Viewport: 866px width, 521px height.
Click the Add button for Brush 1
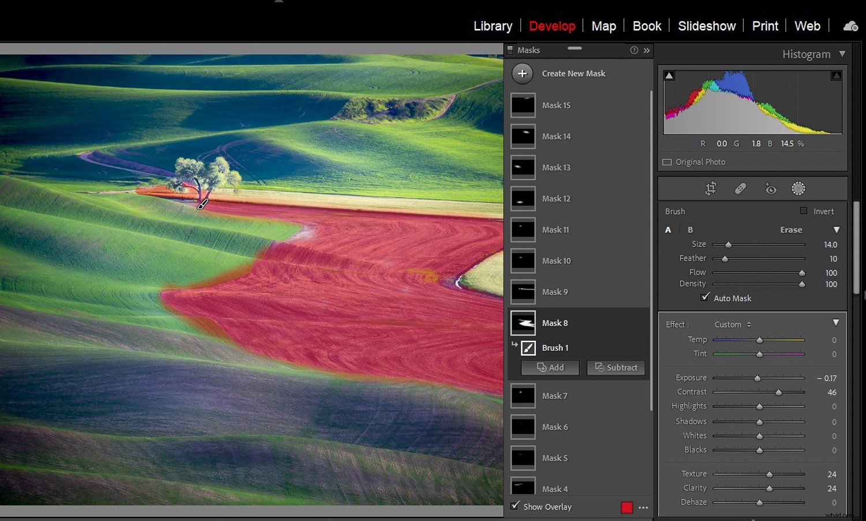click(549, 367)
